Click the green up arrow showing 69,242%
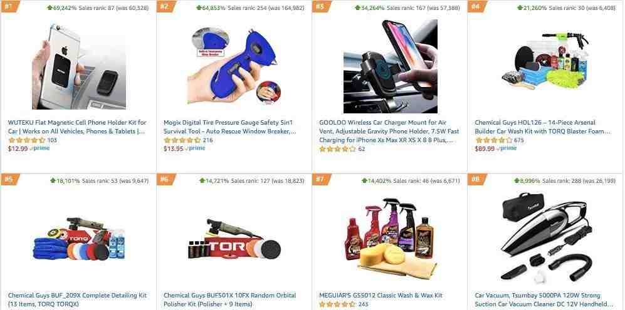This screenshot has width=625, height=310. [x=50, y=8]
